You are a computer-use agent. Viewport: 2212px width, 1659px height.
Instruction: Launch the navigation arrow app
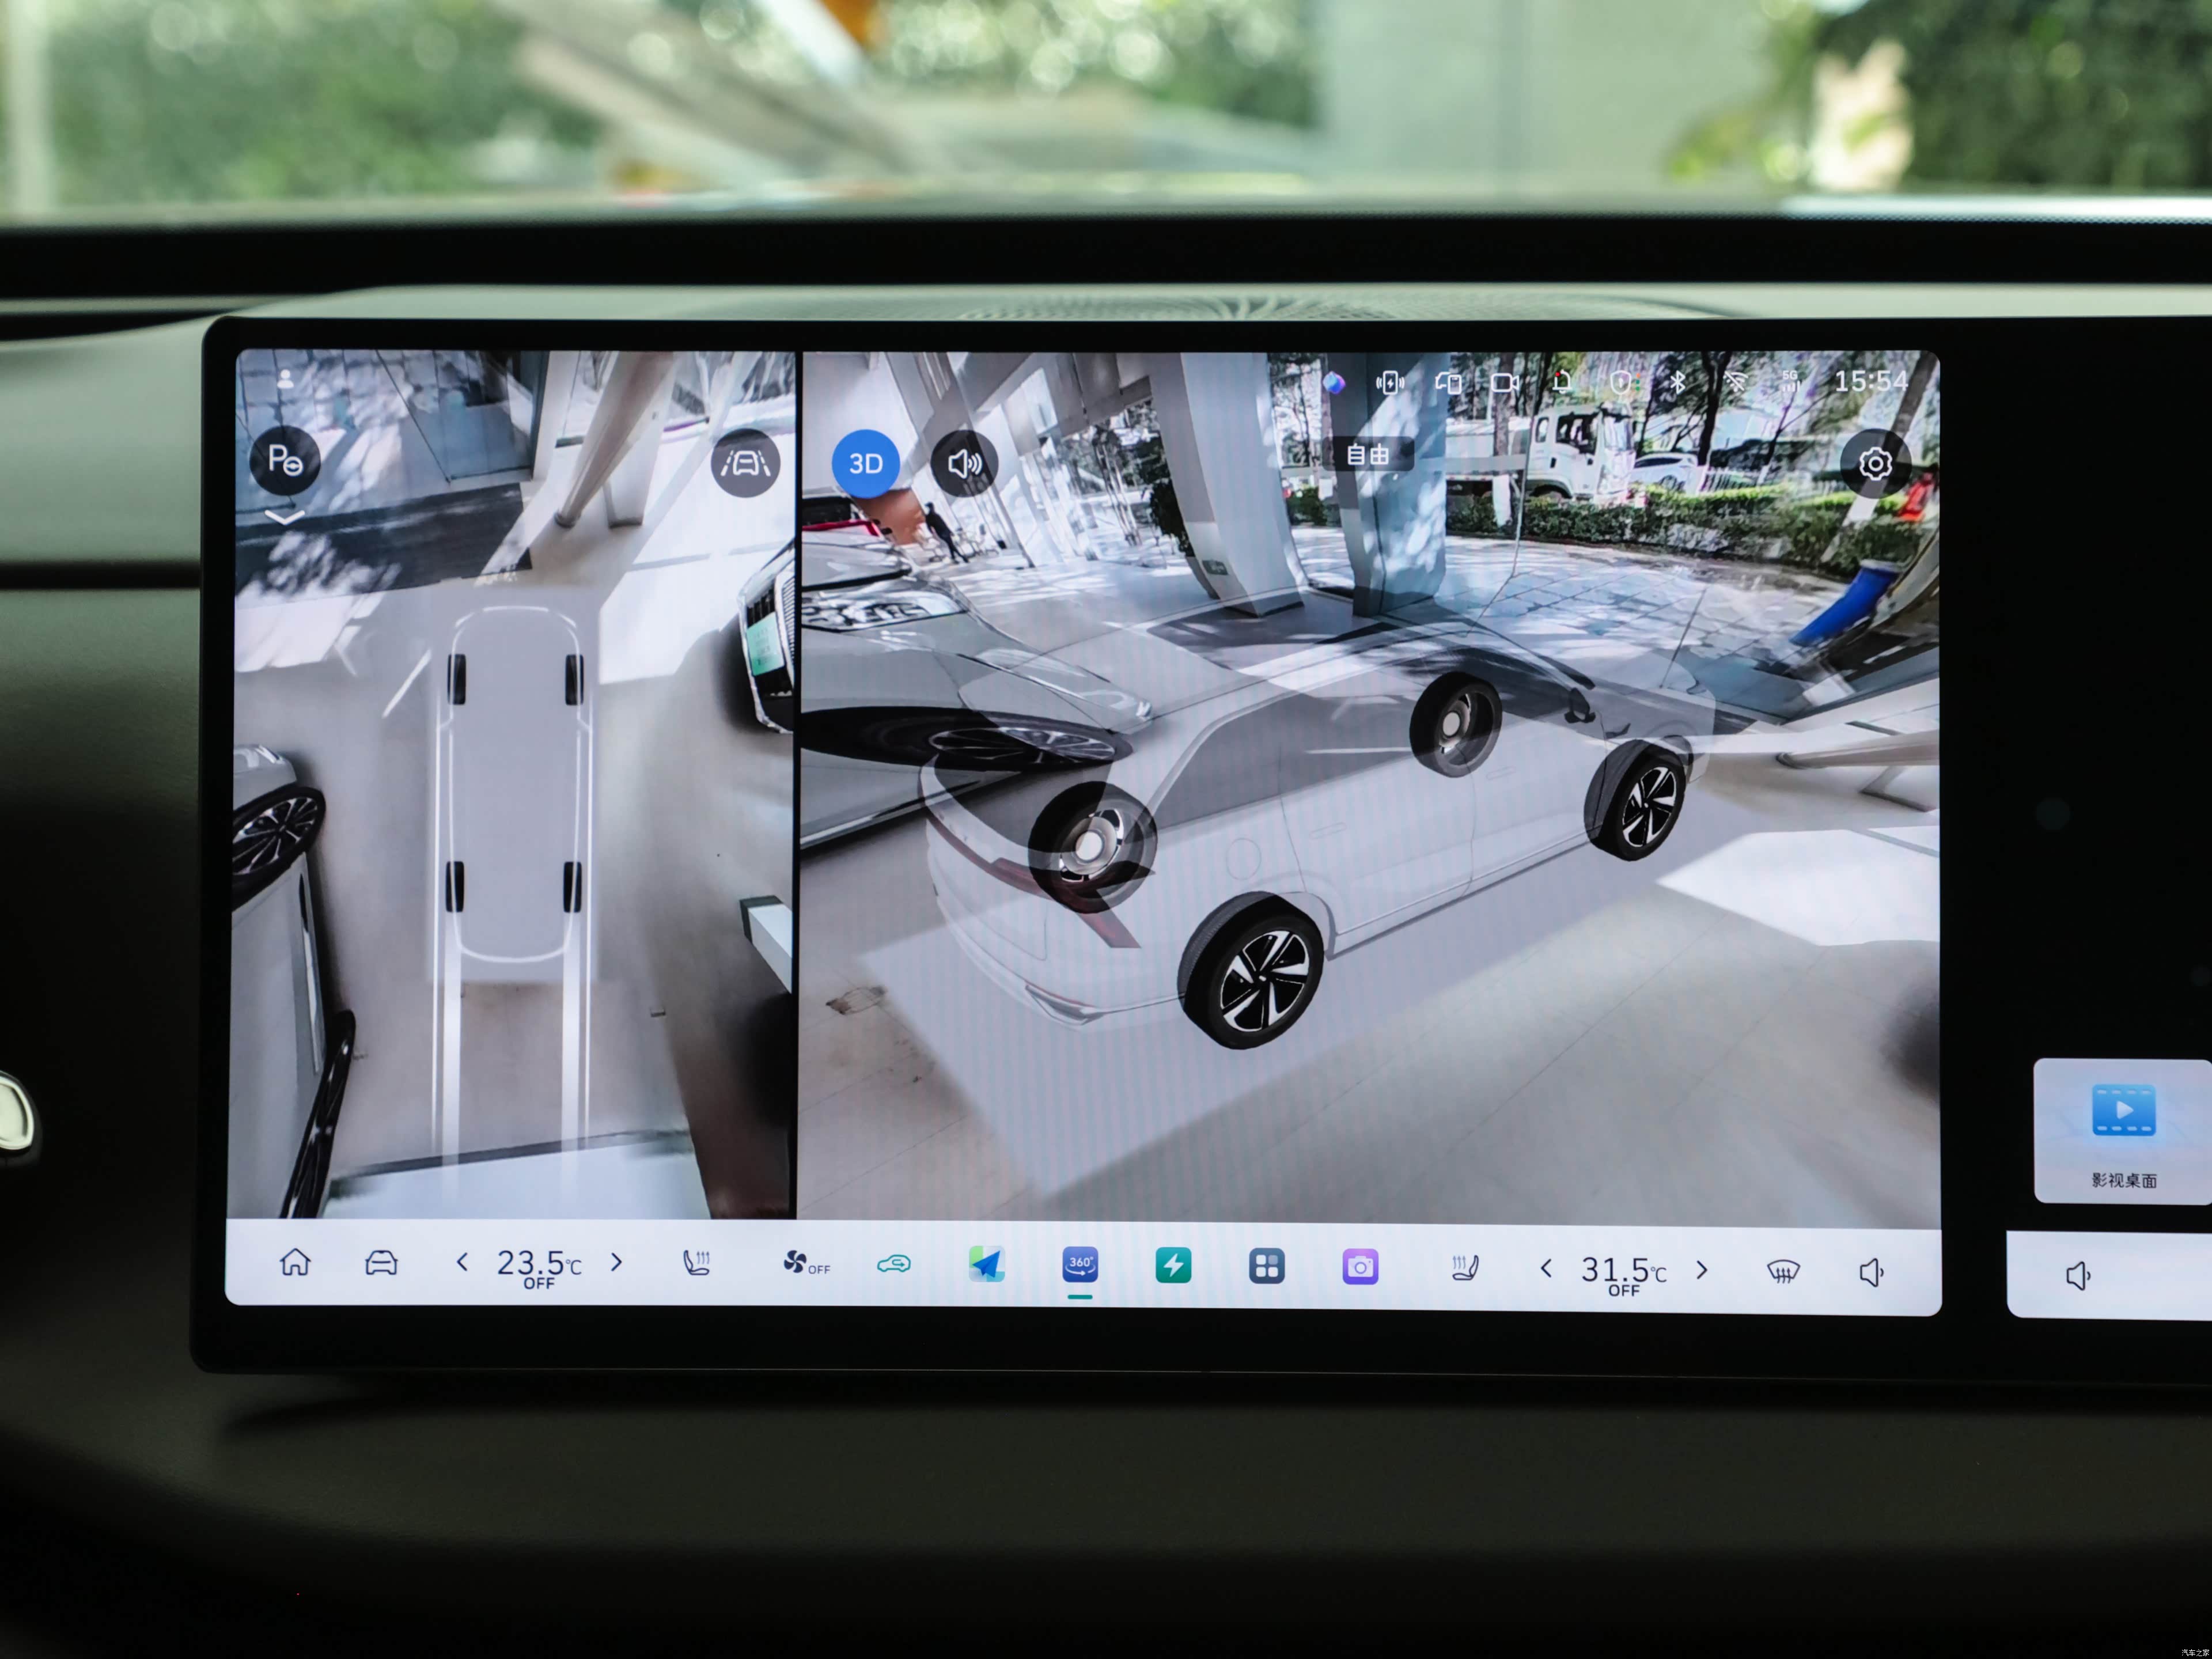(x=986, y=1265)
